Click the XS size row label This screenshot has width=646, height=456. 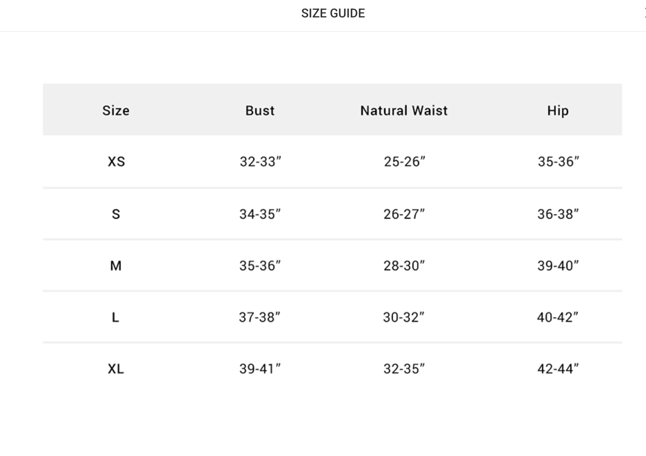[x=116, y=161]
